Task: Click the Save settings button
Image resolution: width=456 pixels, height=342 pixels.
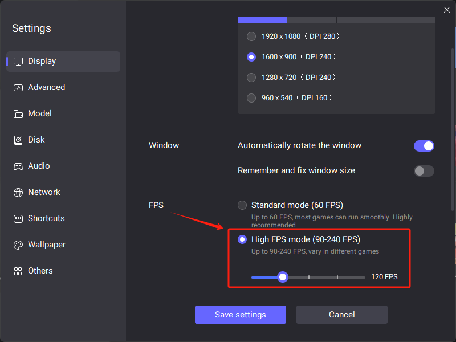Action: pos(241,315)
